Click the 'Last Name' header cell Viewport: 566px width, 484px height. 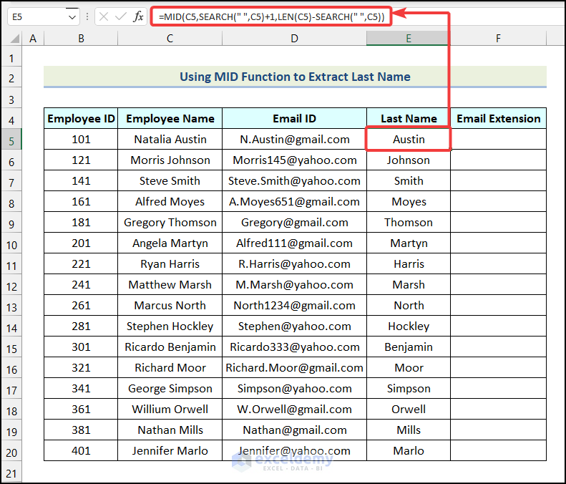tap(409, 118)
